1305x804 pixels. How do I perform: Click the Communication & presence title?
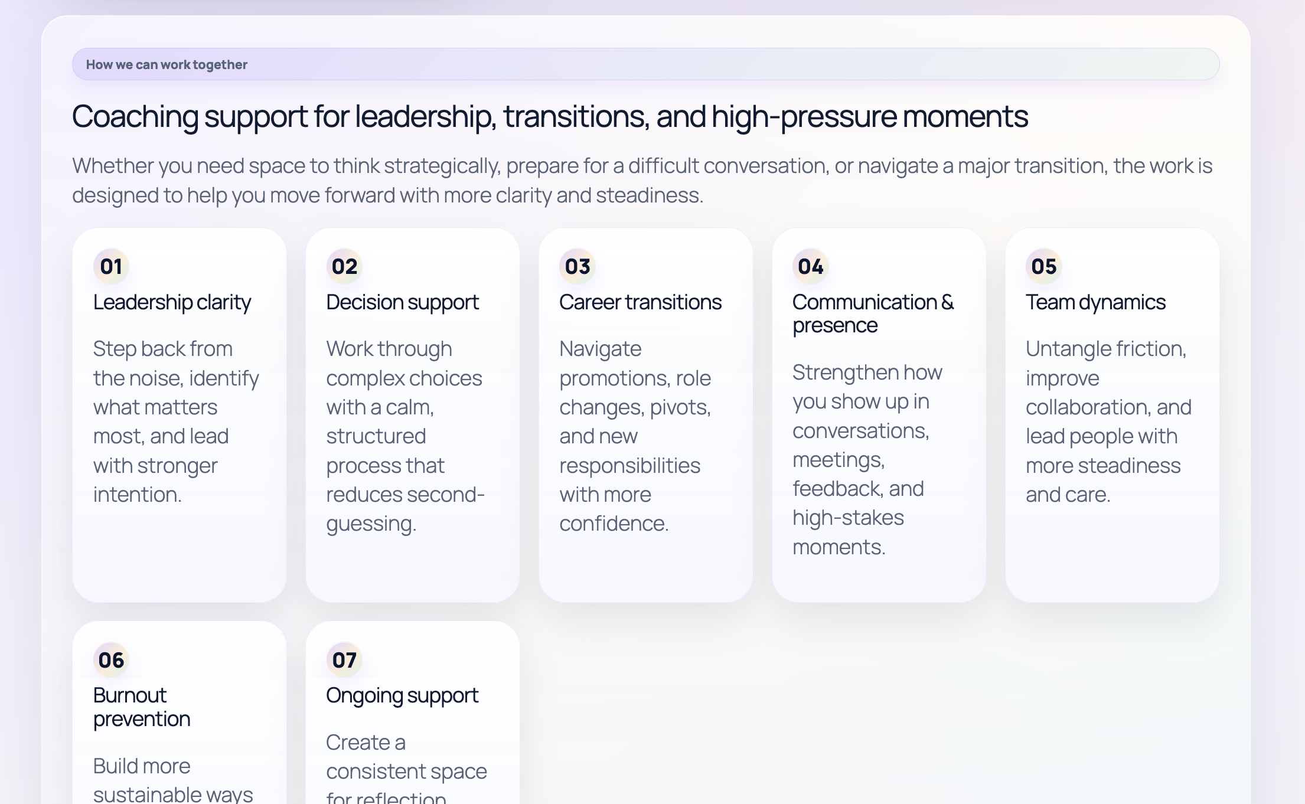point(872,313)
